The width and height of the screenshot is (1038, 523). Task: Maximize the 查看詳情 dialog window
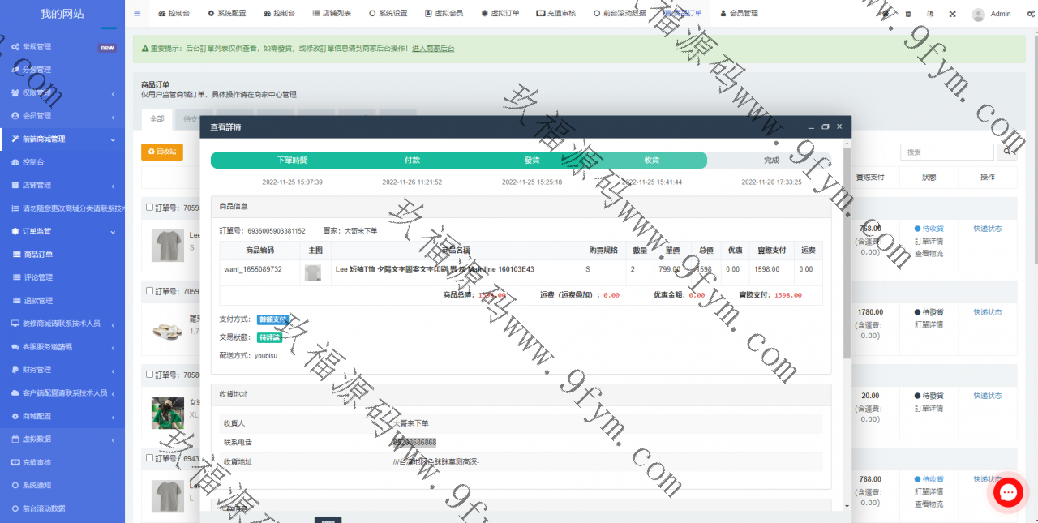[x=825, y=127]
